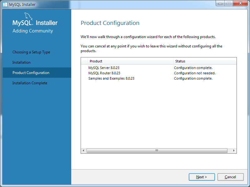Select the Installation step in sidebar

(21, 62)
